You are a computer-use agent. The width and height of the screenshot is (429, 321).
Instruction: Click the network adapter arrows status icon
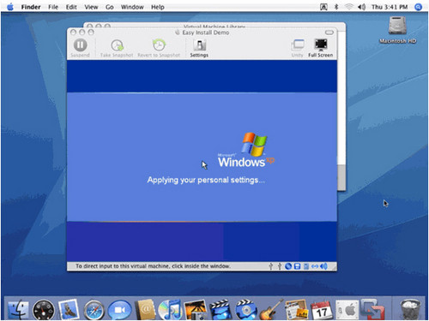(x=315, y=266)
